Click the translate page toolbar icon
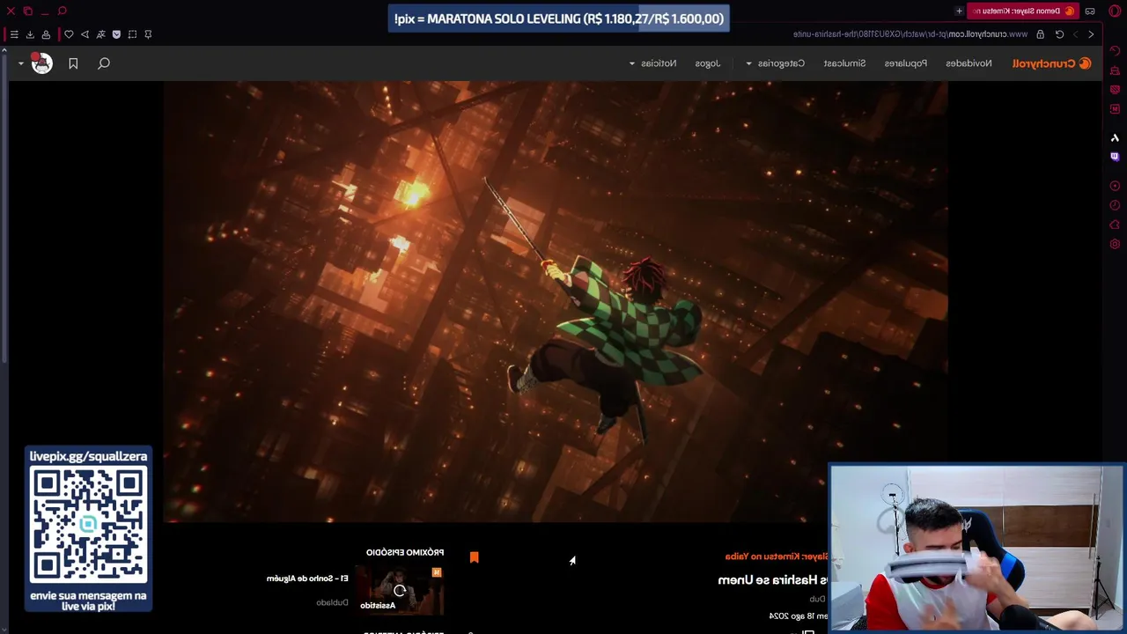Viewport: 1127px width, 634px height. (x=100, y=34)
